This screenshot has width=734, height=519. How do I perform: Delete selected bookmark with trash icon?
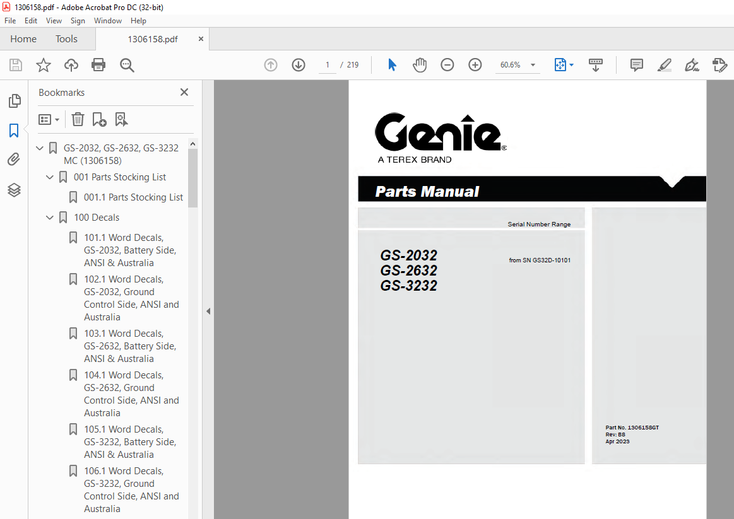[x=78, y=119]
